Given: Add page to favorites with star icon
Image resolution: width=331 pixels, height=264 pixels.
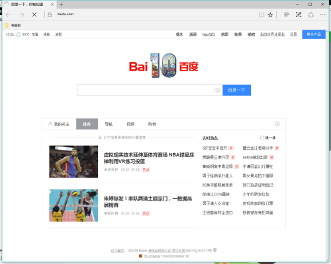Looking at the screenshot, I should [270, 15].
